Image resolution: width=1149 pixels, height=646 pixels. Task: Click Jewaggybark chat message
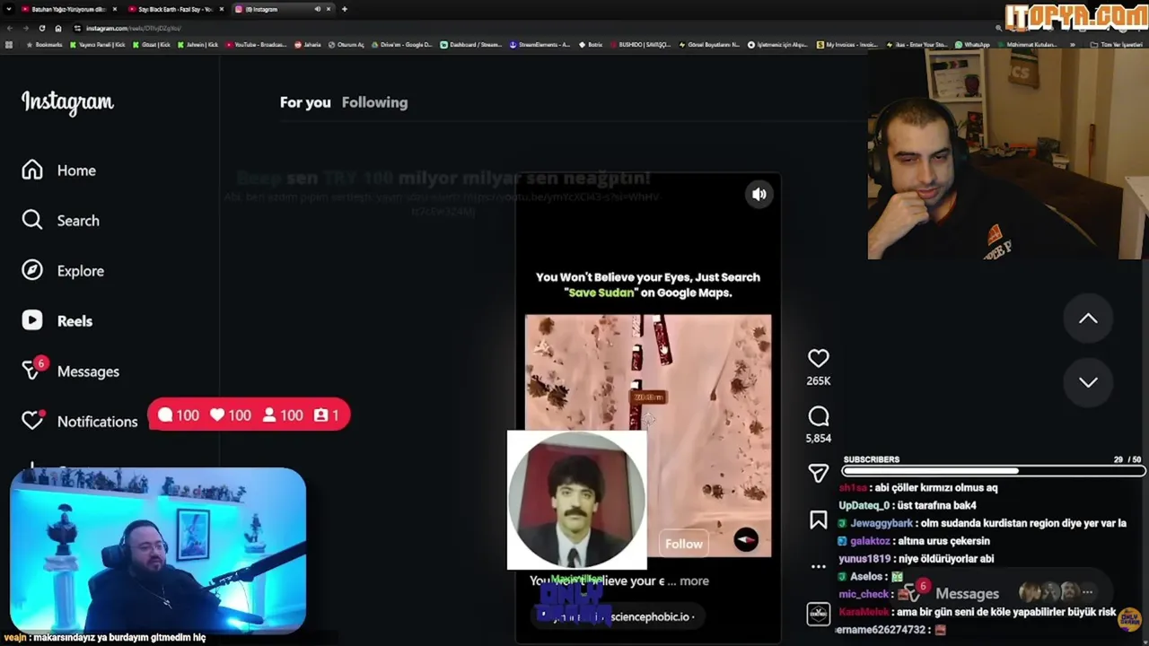pos(982,523)
